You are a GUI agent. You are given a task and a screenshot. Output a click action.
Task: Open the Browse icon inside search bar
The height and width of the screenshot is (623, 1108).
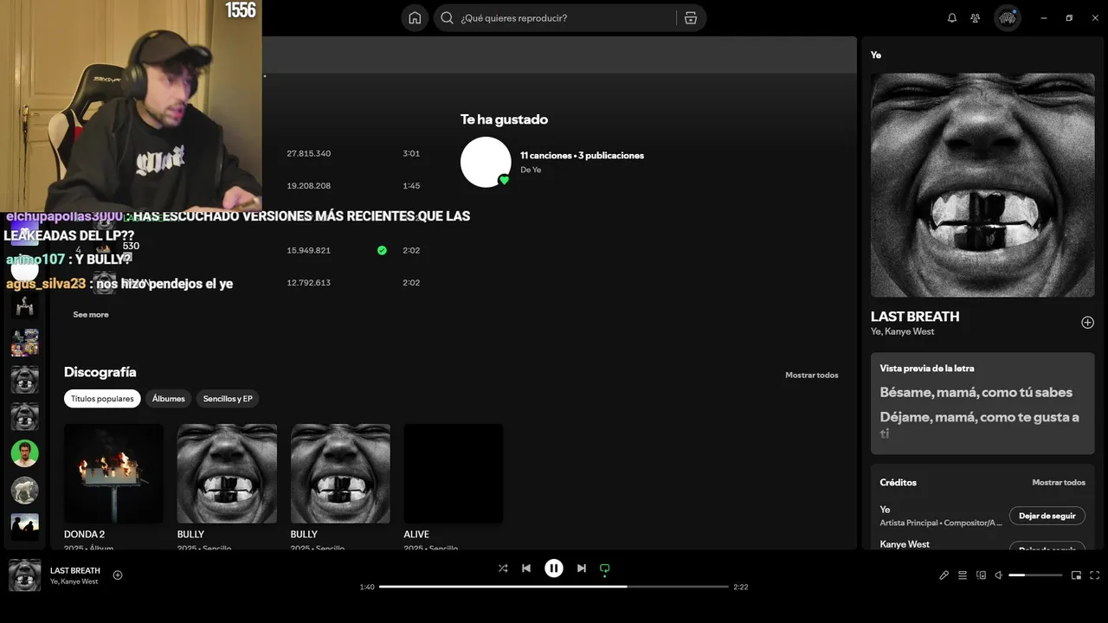690,18
